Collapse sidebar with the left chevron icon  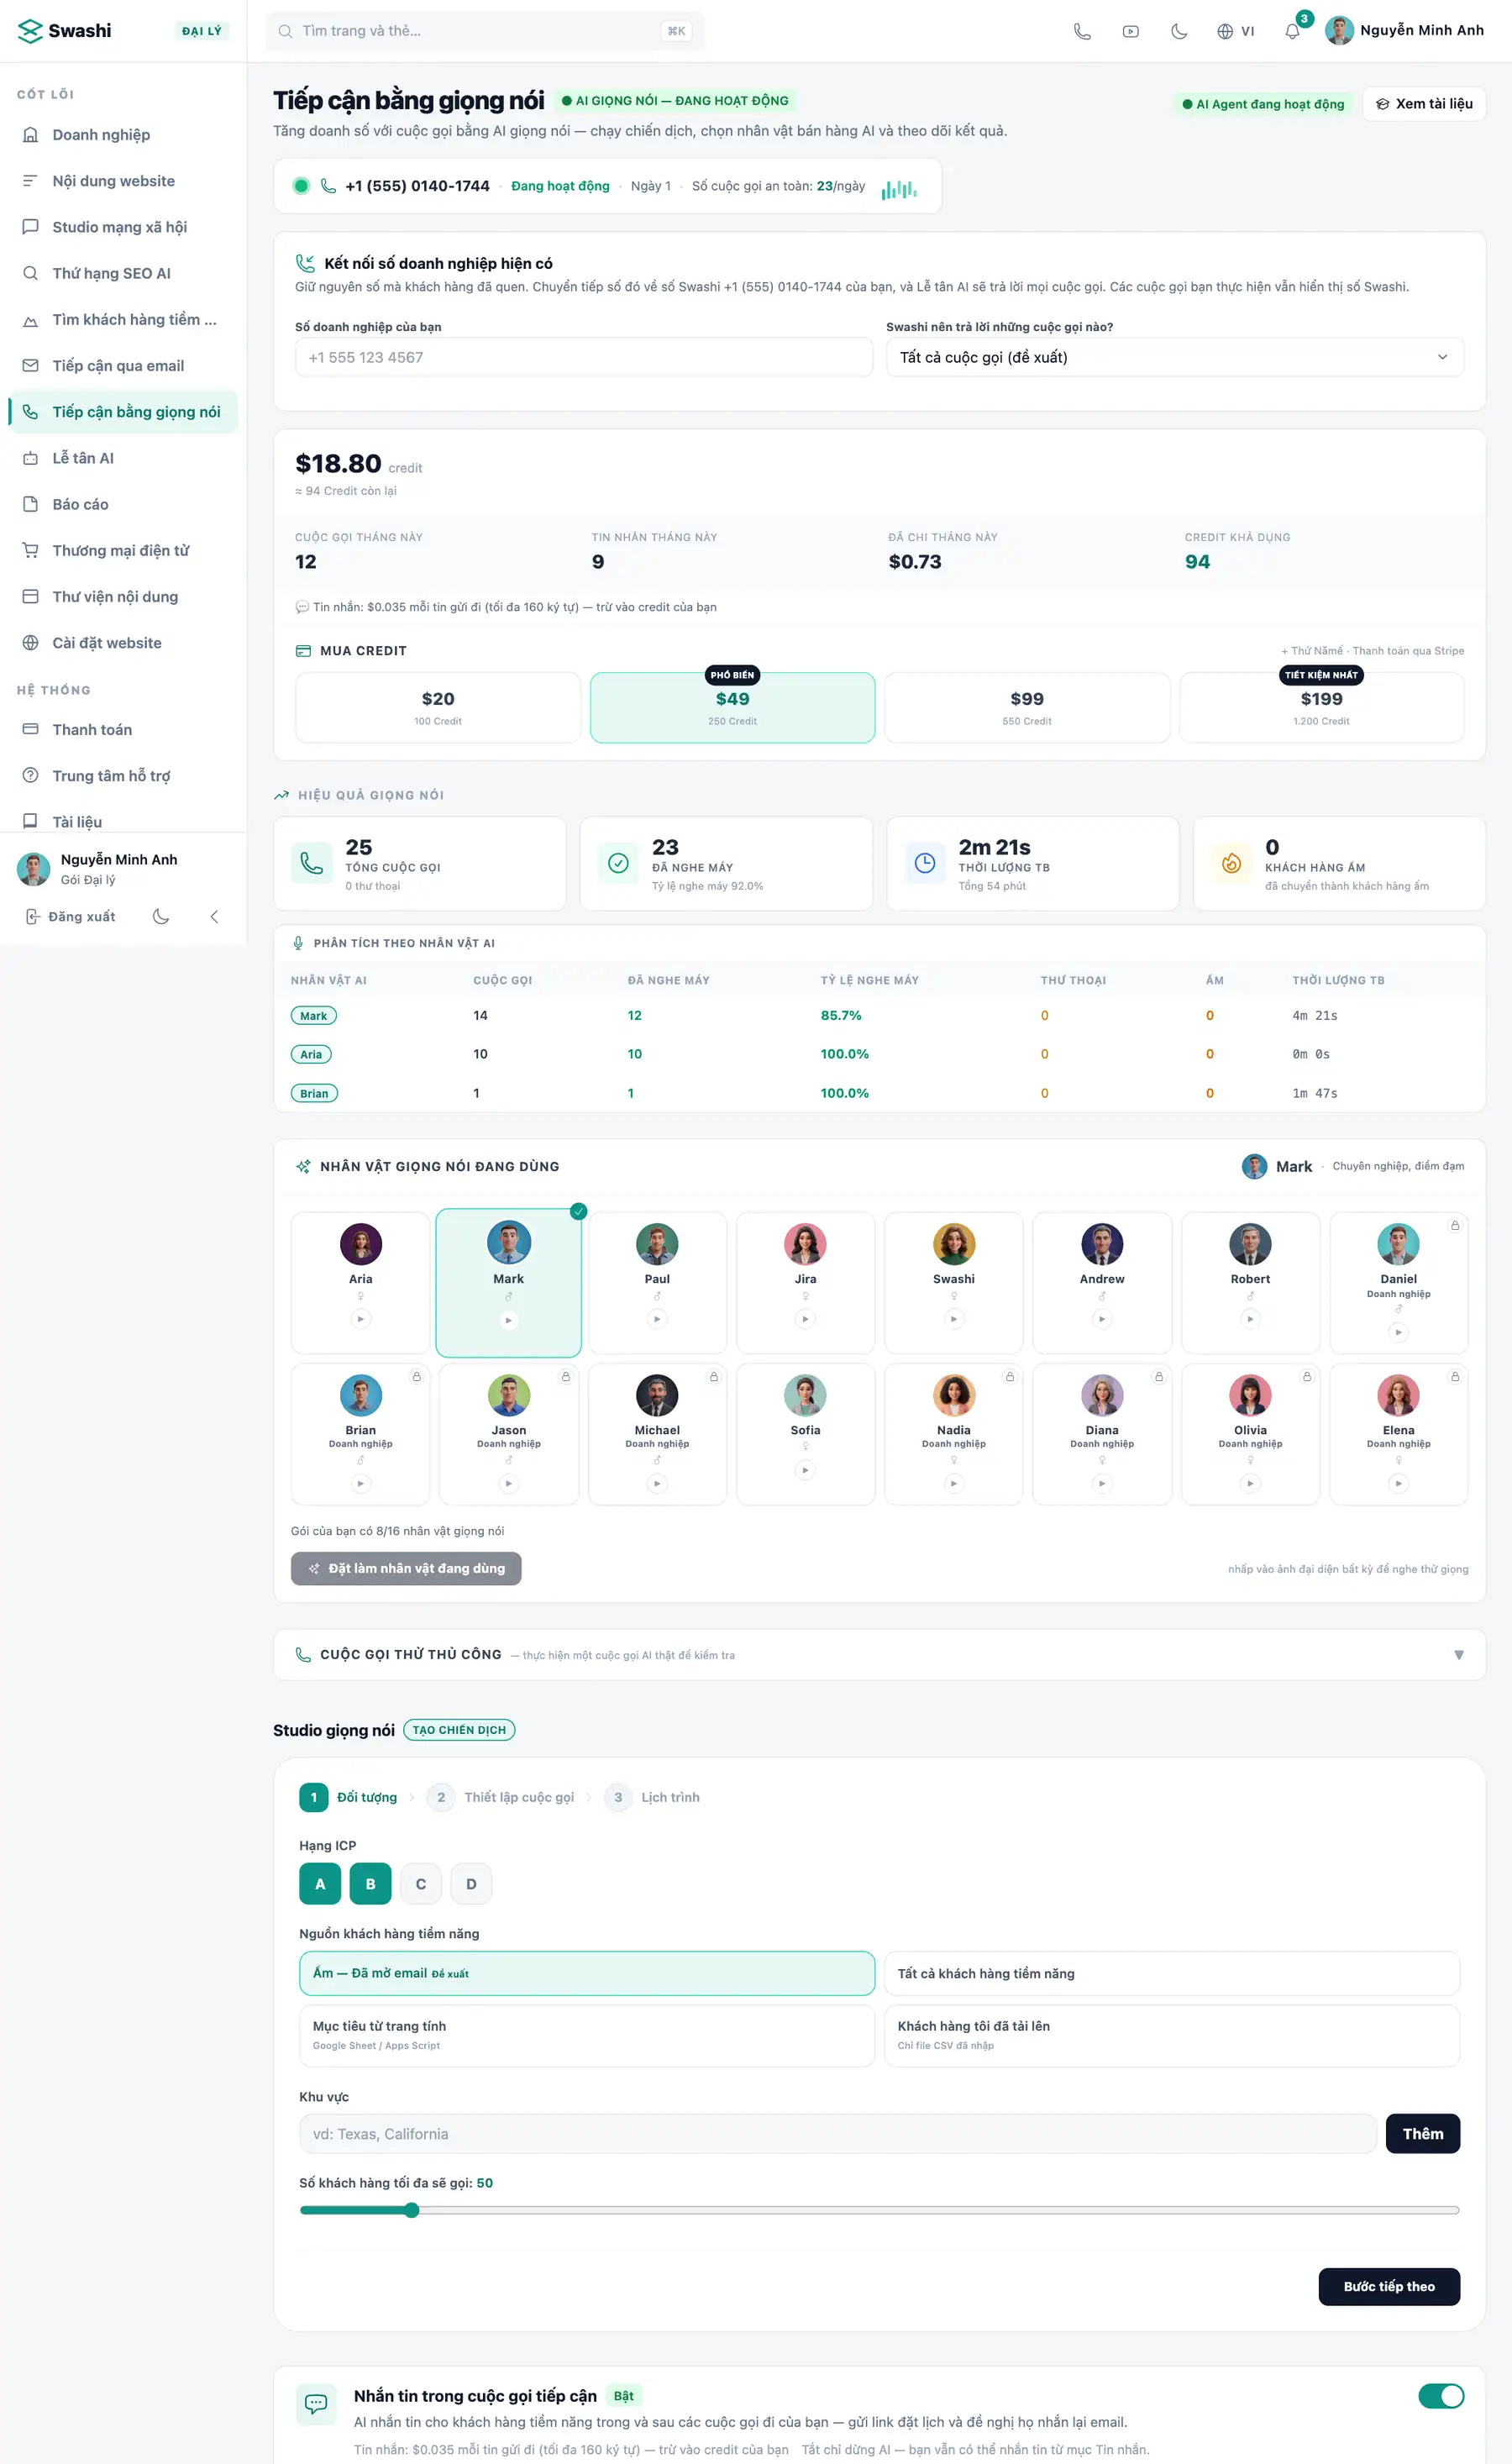tap(214, 917)
